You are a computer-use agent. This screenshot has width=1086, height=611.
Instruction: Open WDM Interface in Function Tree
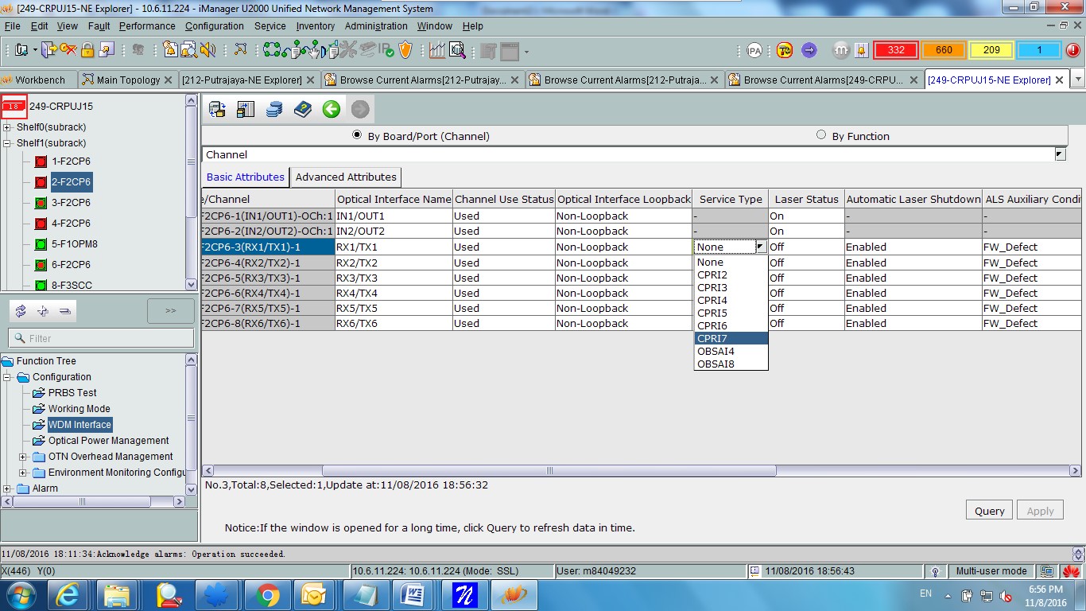[80, 425]
